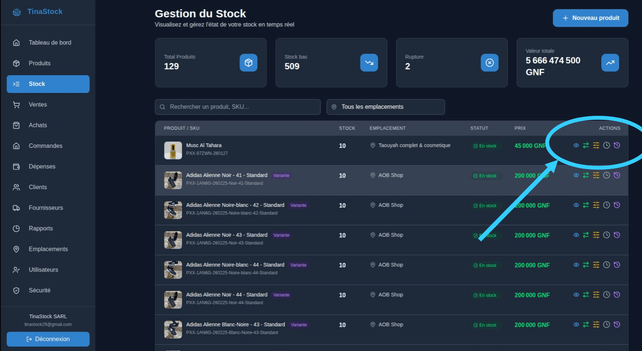642x351 pixels.
Task: Click the Adidas Alienne Noir 41 thumbnail
Action: pos(173,180)
